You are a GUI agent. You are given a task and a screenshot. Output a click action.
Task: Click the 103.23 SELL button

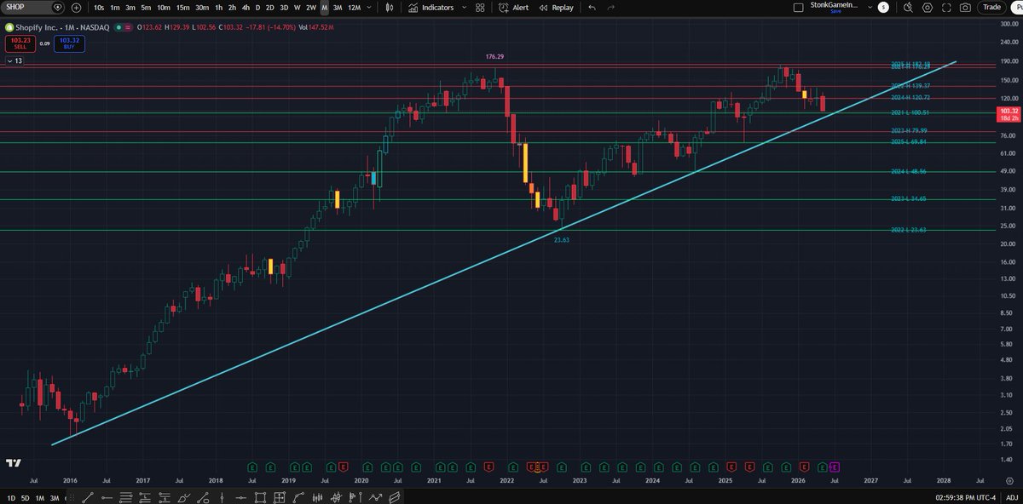20,43
